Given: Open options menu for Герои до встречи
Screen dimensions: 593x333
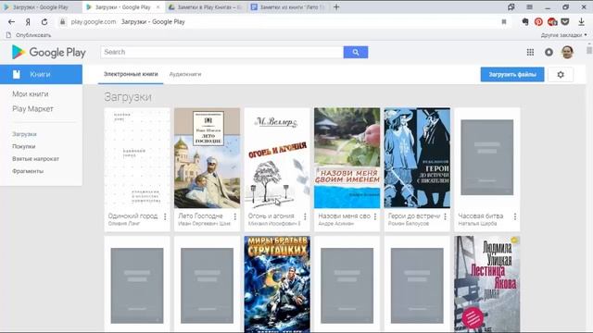Looking at the screenshot, I should point(445,216).
